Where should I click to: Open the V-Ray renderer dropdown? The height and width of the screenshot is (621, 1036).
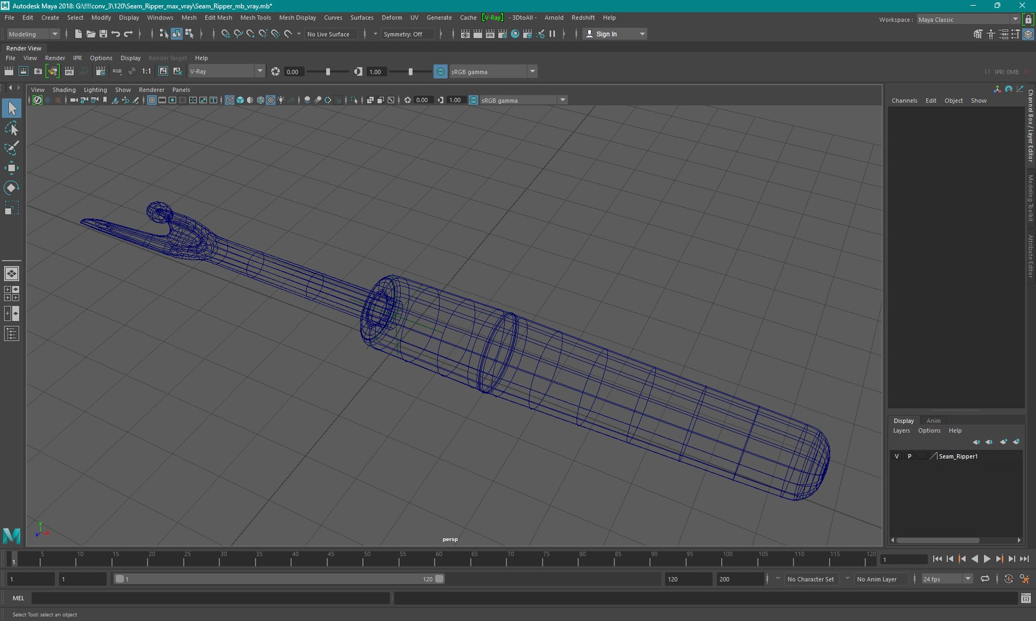[x=226, y=71]
